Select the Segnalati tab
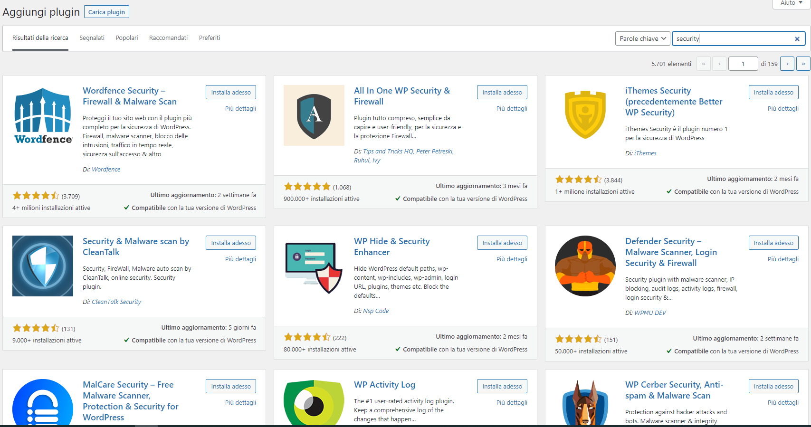Image resolution: width=811 pixels, height=427 pixels. 92,38
